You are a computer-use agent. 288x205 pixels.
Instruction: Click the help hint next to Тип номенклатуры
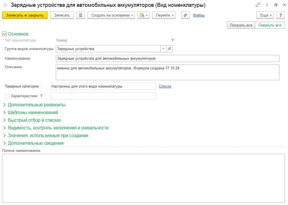click(172, 40)
